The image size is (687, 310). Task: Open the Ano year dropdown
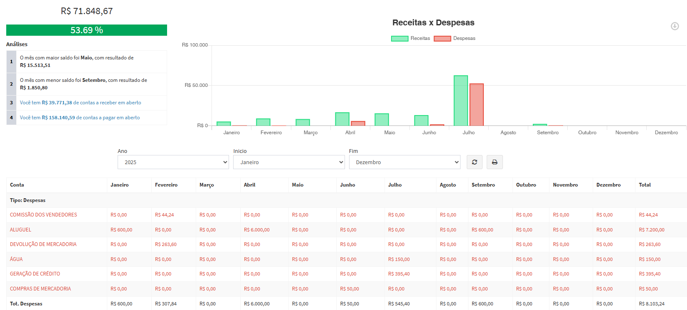pyautogui.click(x=173, y=162)
